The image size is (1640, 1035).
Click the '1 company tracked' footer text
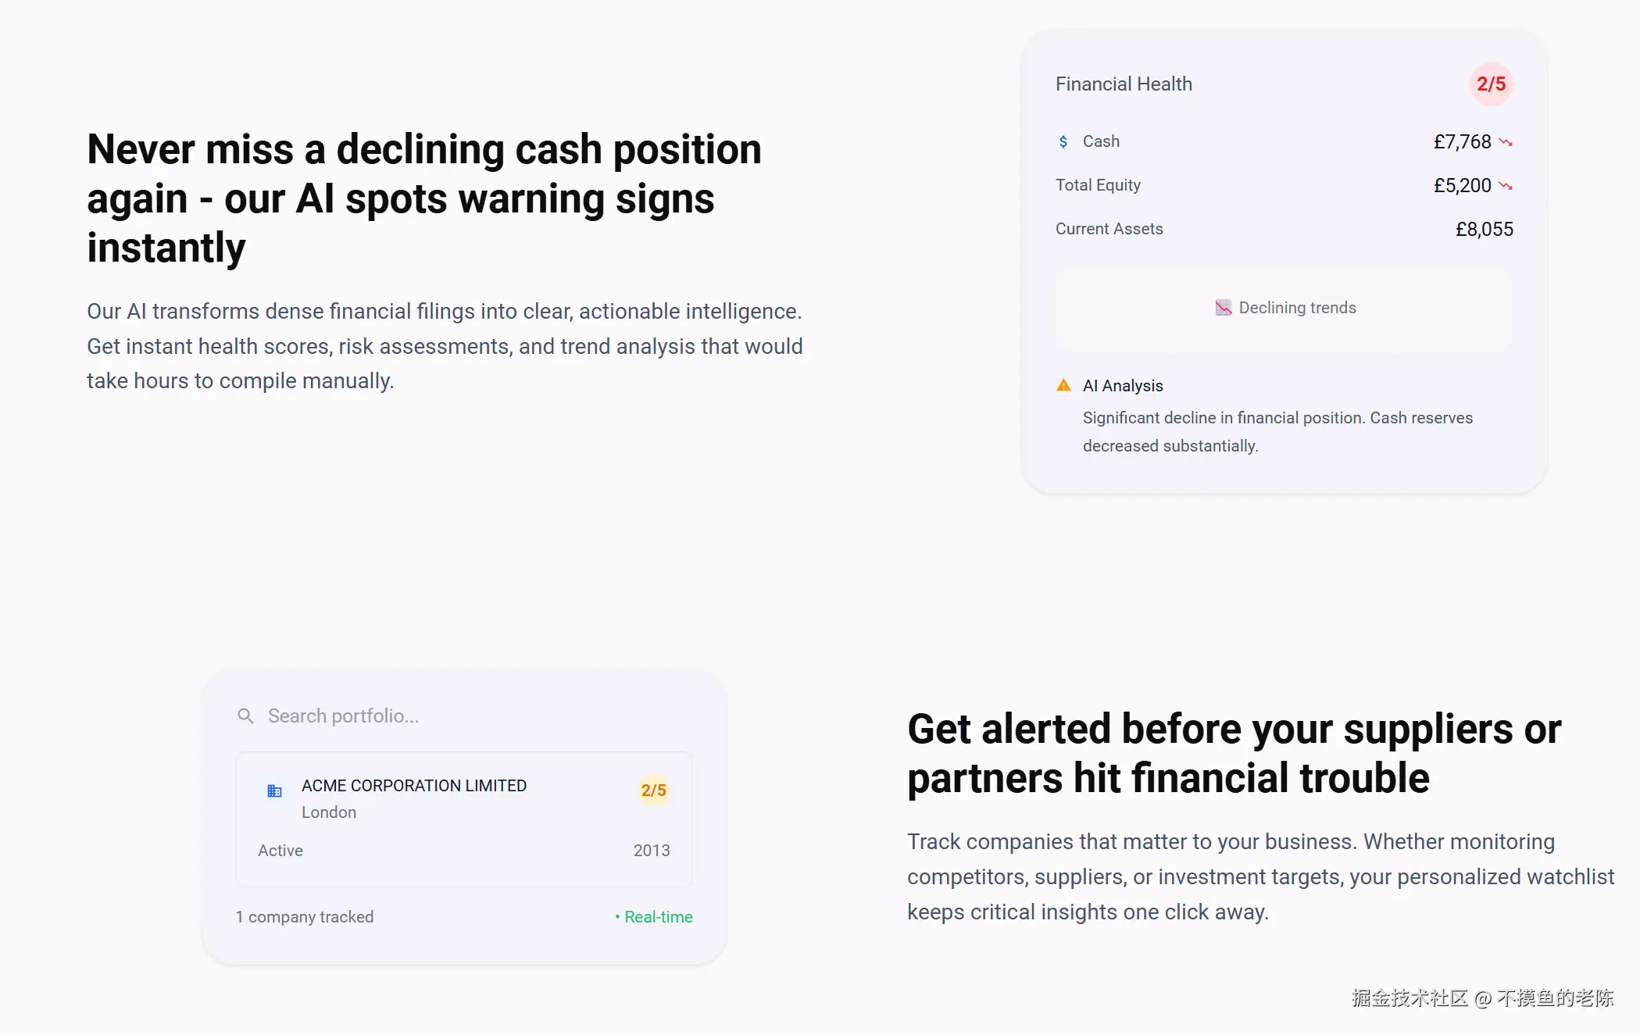pyautogui.click(x=305, y=917)
